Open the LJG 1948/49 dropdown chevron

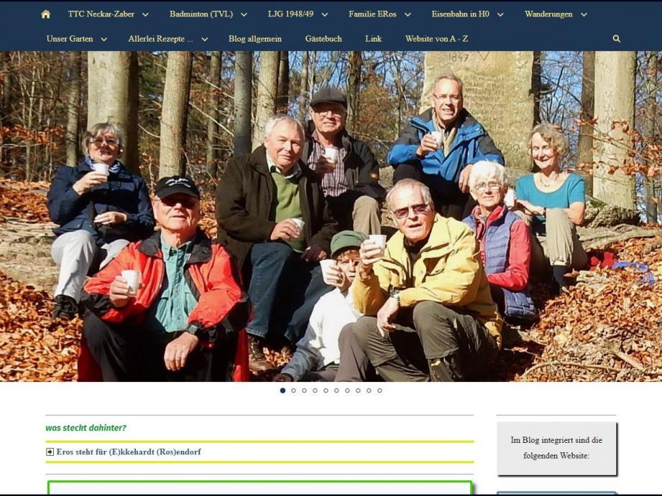324,14
